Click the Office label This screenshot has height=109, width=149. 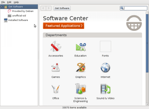point(56,98)
